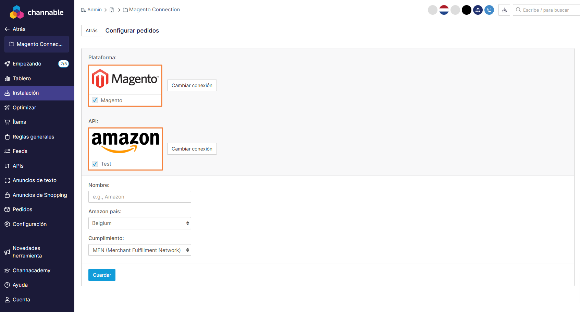Open the sitemap hierarchy icon in header
The width and height of the screenshot is (580, 312).
click(478, 10)
